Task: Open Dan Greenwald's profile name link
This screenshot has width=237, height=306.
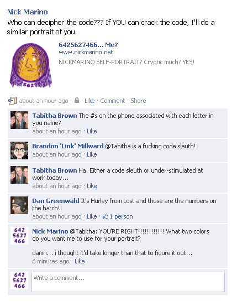Action: [56, 201]
